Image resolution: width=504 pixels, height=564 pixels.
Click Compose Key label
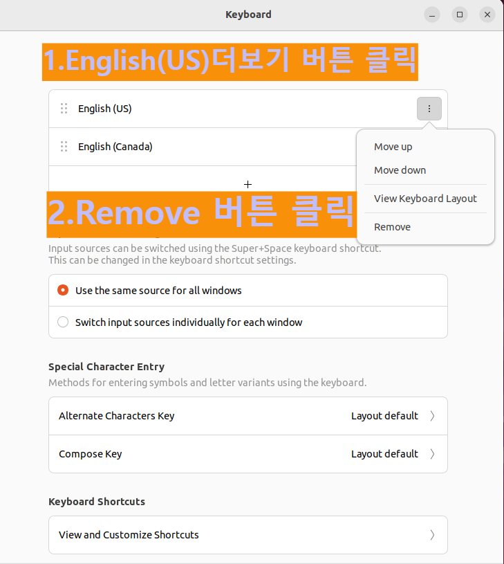point(91,454)
